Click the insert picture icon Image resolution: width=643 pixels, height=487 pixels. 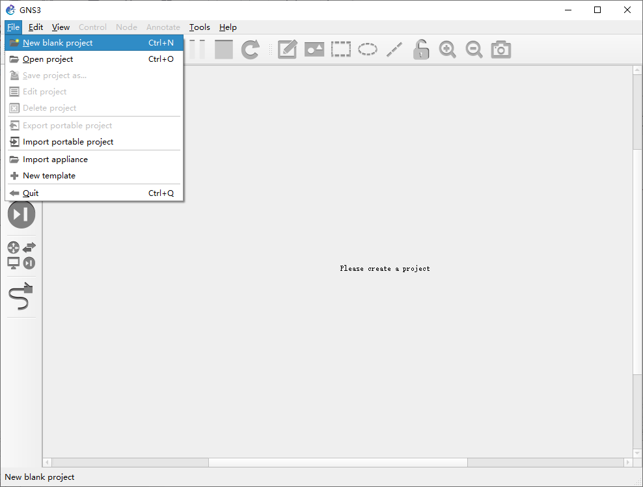(314, 49)
